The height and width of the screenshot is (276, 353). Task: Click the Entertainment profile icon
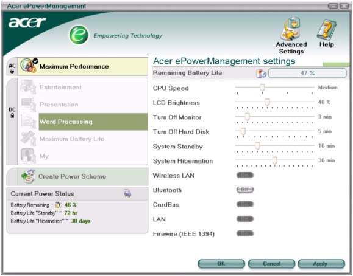(x=28, y=87)
